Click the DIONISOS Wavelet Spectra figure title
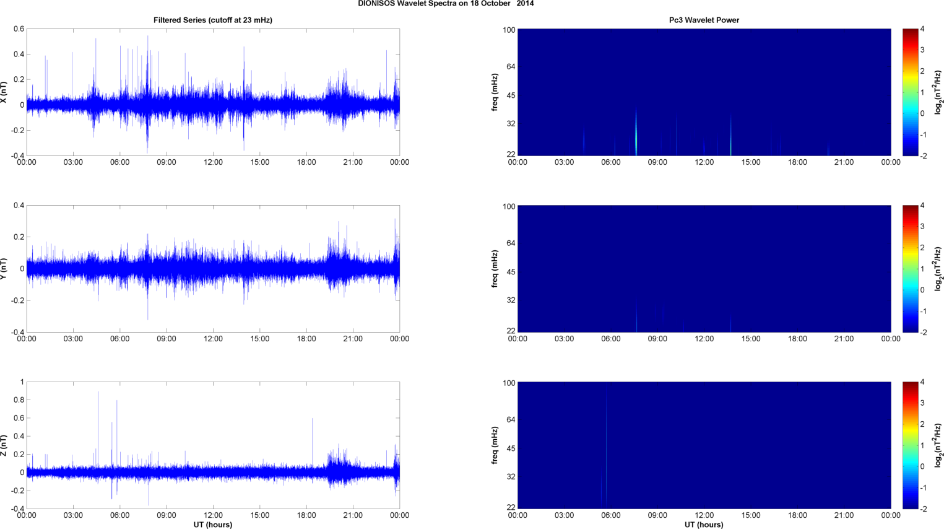The height and width of the screenshot is (529, 944). [446, 4]
